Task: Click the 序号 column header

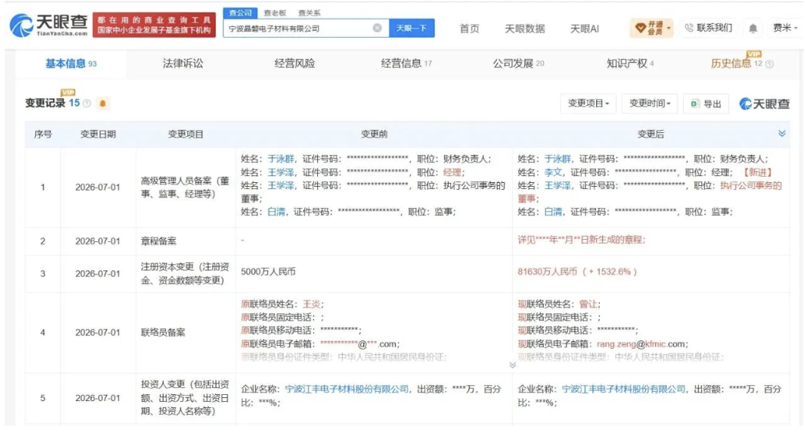Action: [42, 134]
